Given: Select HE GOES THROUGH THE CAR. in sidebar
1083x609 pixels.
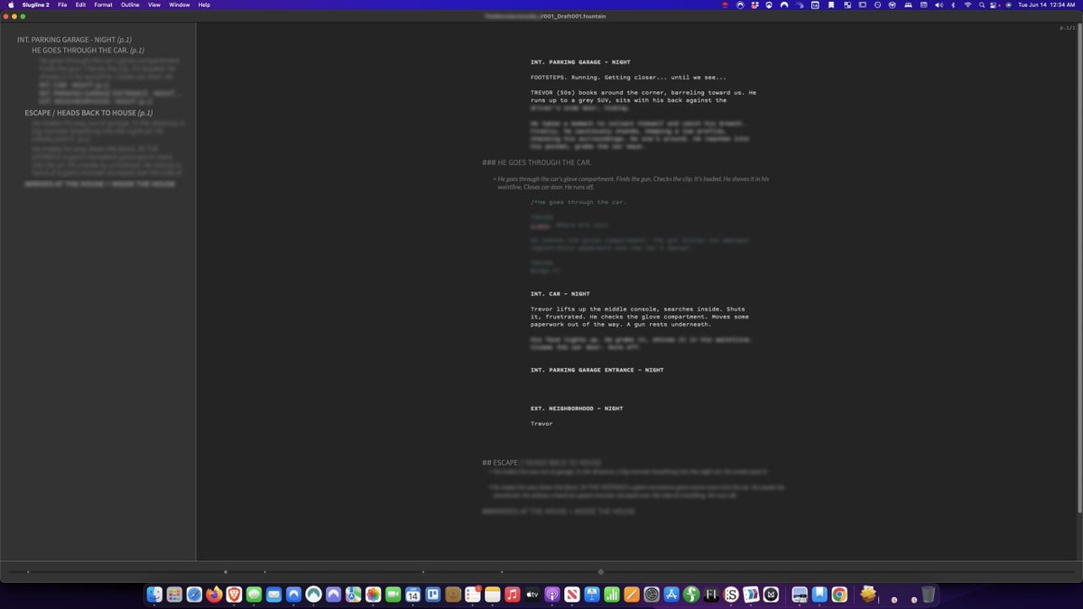Looking at the screenshot, I should click(88, 51).
